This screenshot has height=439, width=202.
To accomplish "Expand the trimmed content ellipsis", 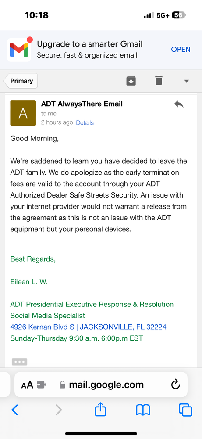I will (20, 362).
